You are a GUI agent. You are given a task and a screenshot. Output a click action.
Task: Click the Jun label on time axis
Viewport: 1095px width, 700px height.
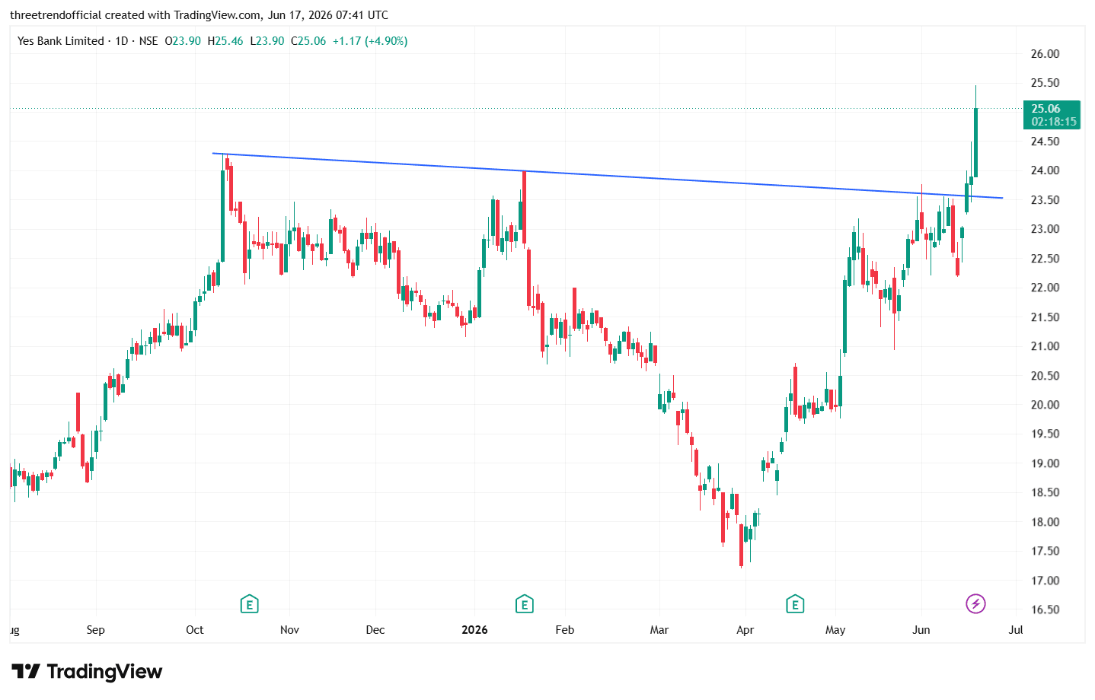pyautogui.click(x=921, y=630)
